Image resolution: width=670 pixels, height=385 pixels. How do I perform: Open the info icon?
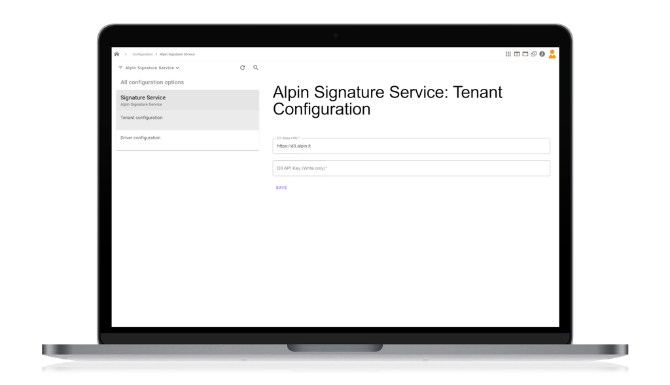point(542,54)
